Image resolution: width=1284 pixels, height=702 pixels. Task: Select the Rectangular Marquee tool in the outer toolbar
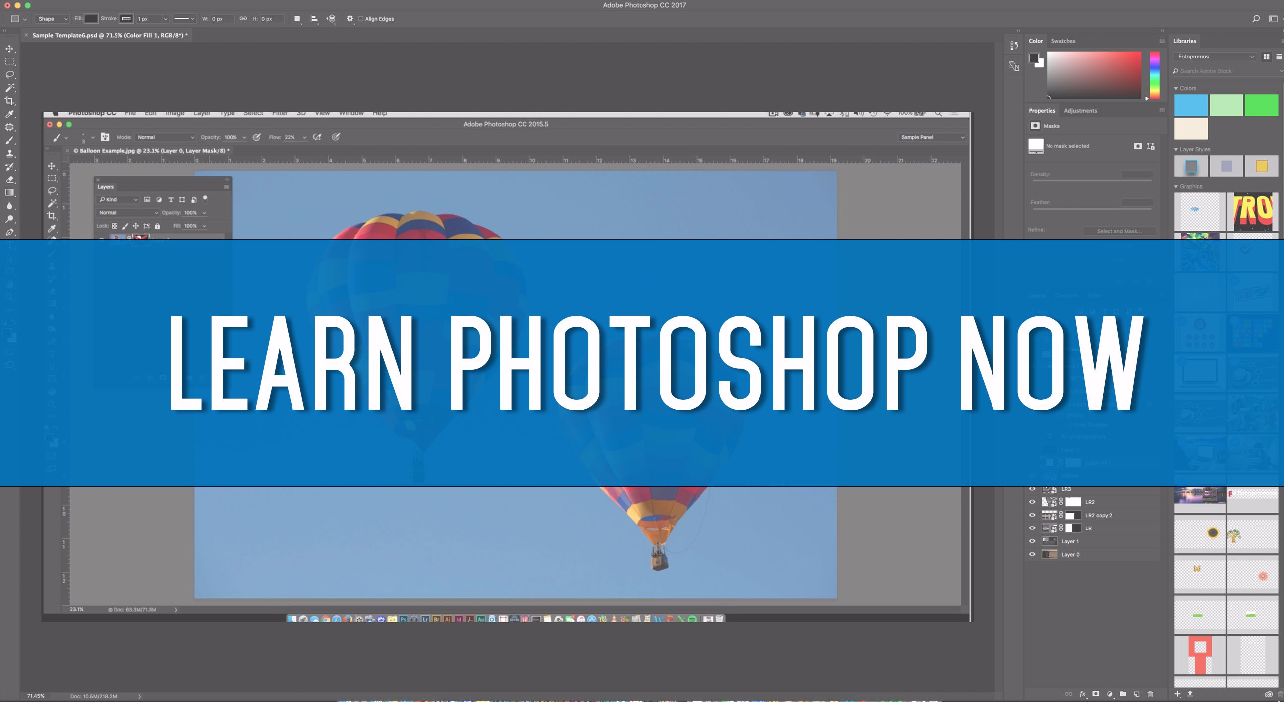(x=9, y=61)
